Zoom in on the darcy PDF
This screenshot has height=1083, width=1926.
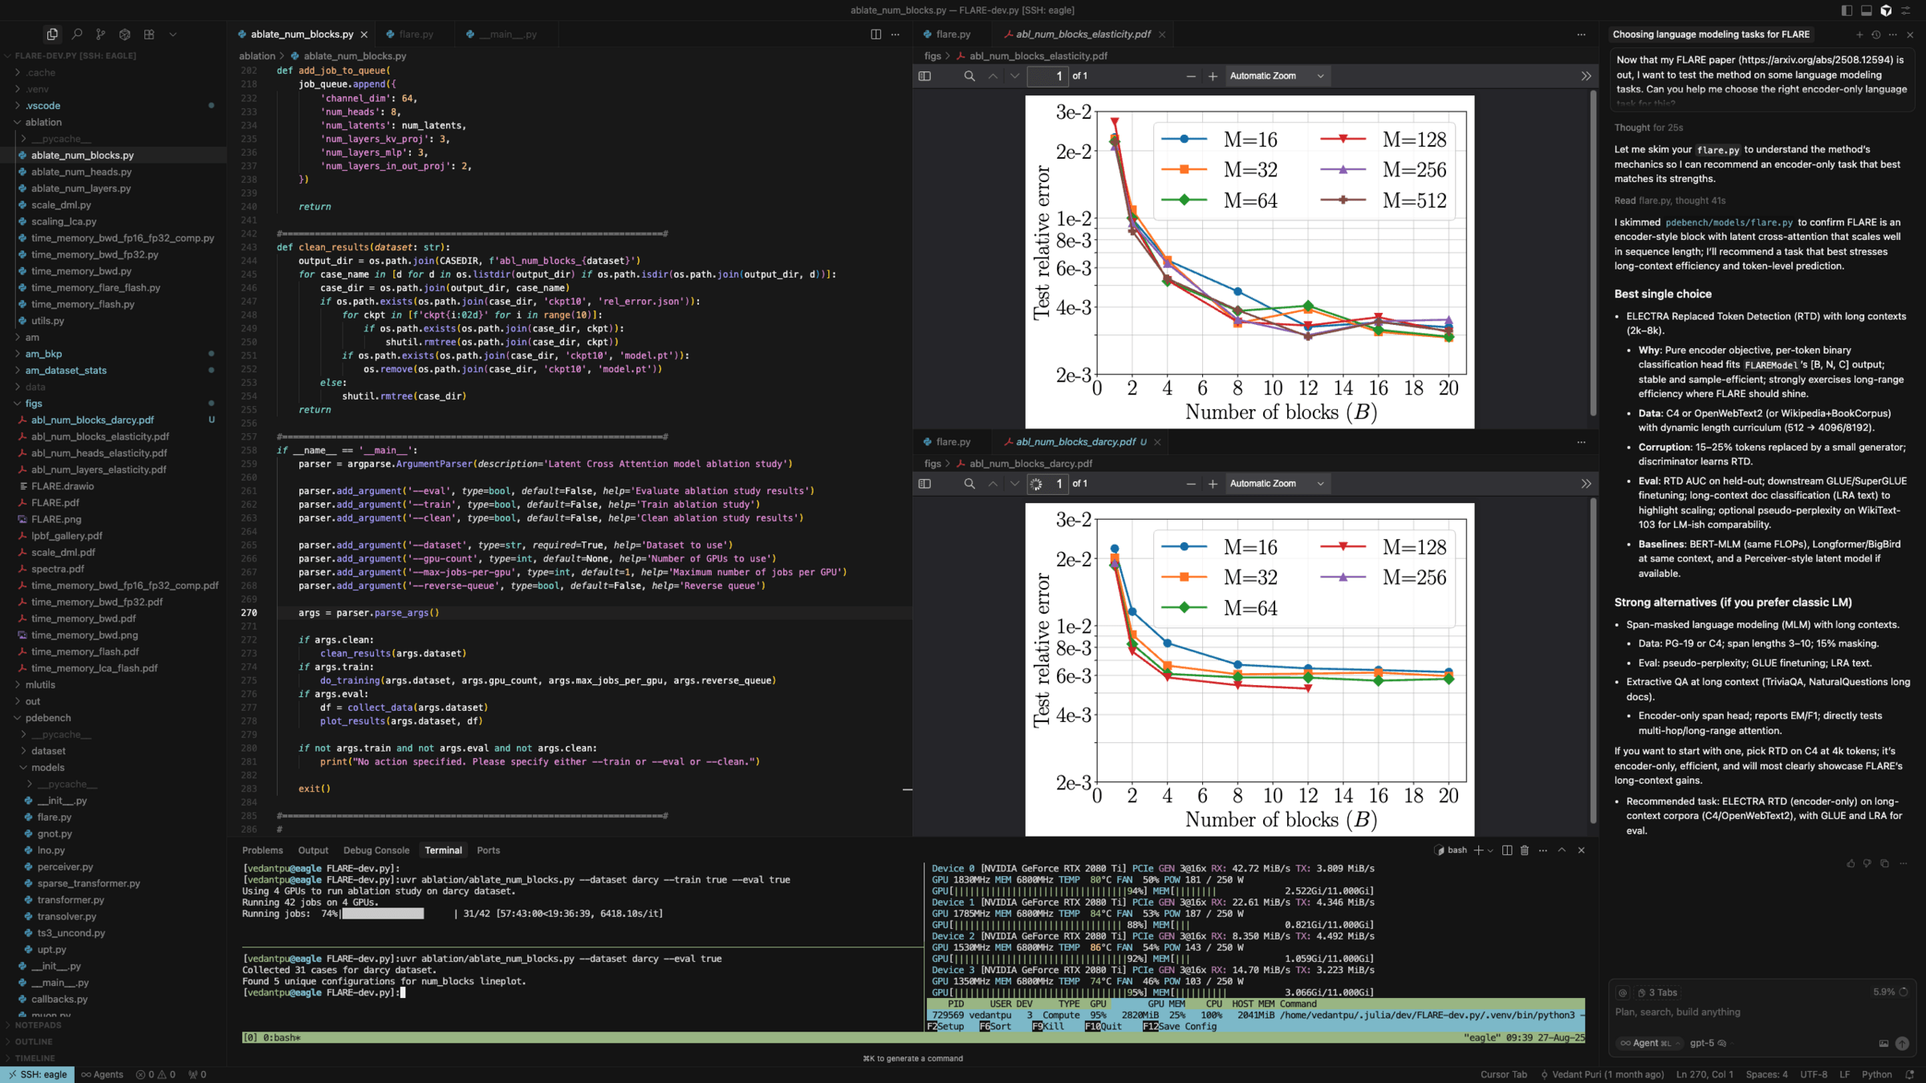click(x=1213, y=484)
